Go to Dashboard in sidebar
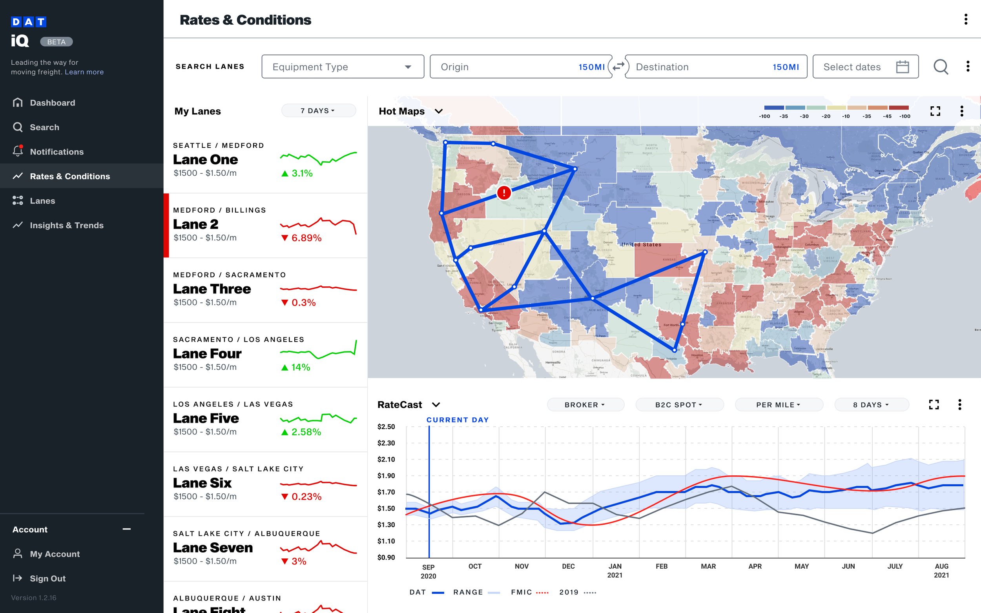The width and height of the screenshot is (981, 613). coord(52,103)
